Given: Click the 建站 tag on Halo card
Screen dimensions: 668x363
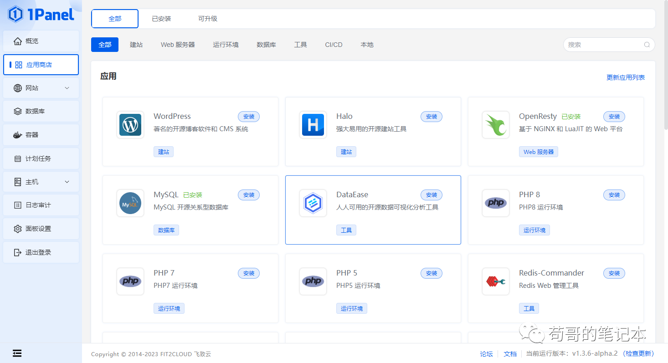Looking at the screenshot, I should (346, 152).
